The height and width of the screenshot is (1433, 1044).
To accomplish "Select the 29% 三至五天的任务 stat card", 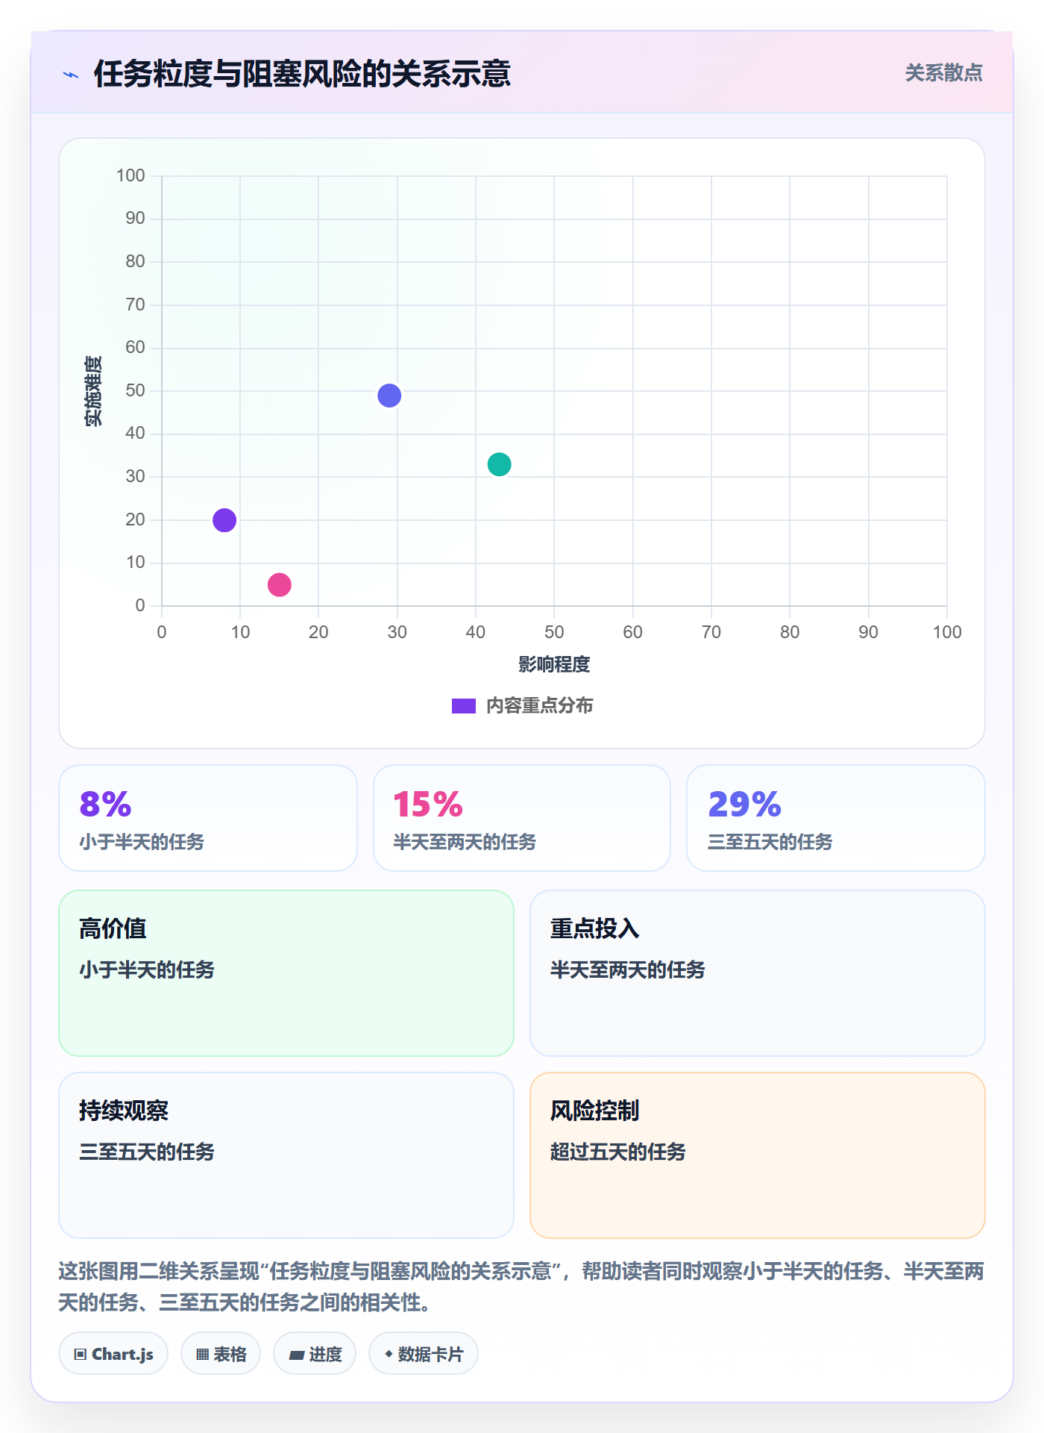I will (x=836, y=818).
